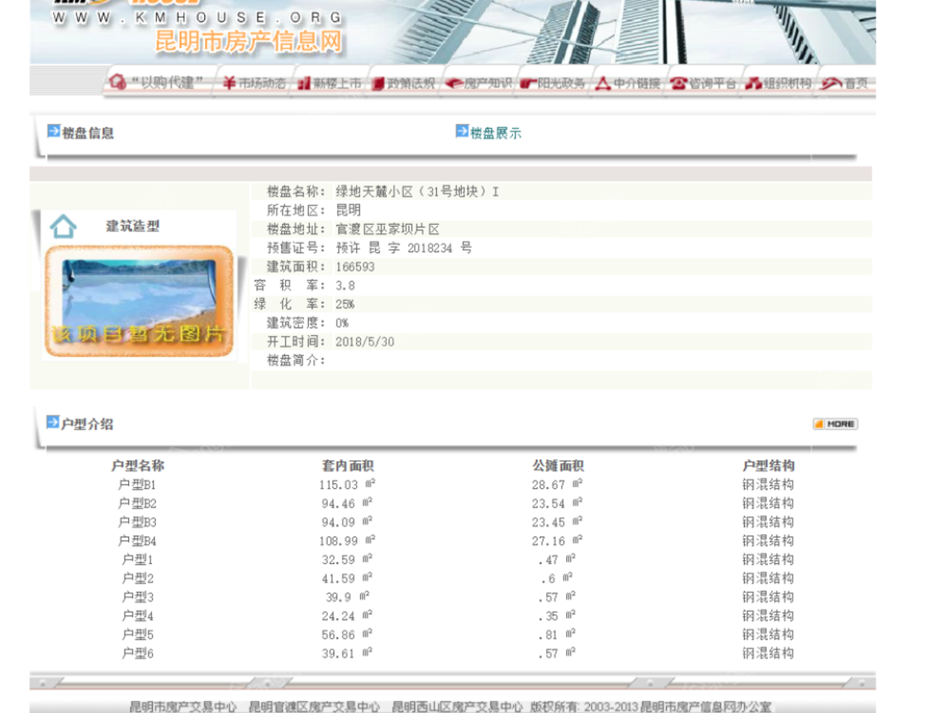Click the greening rate value 25%
Viewport: 950px width, 713px height.
(345, 304)
